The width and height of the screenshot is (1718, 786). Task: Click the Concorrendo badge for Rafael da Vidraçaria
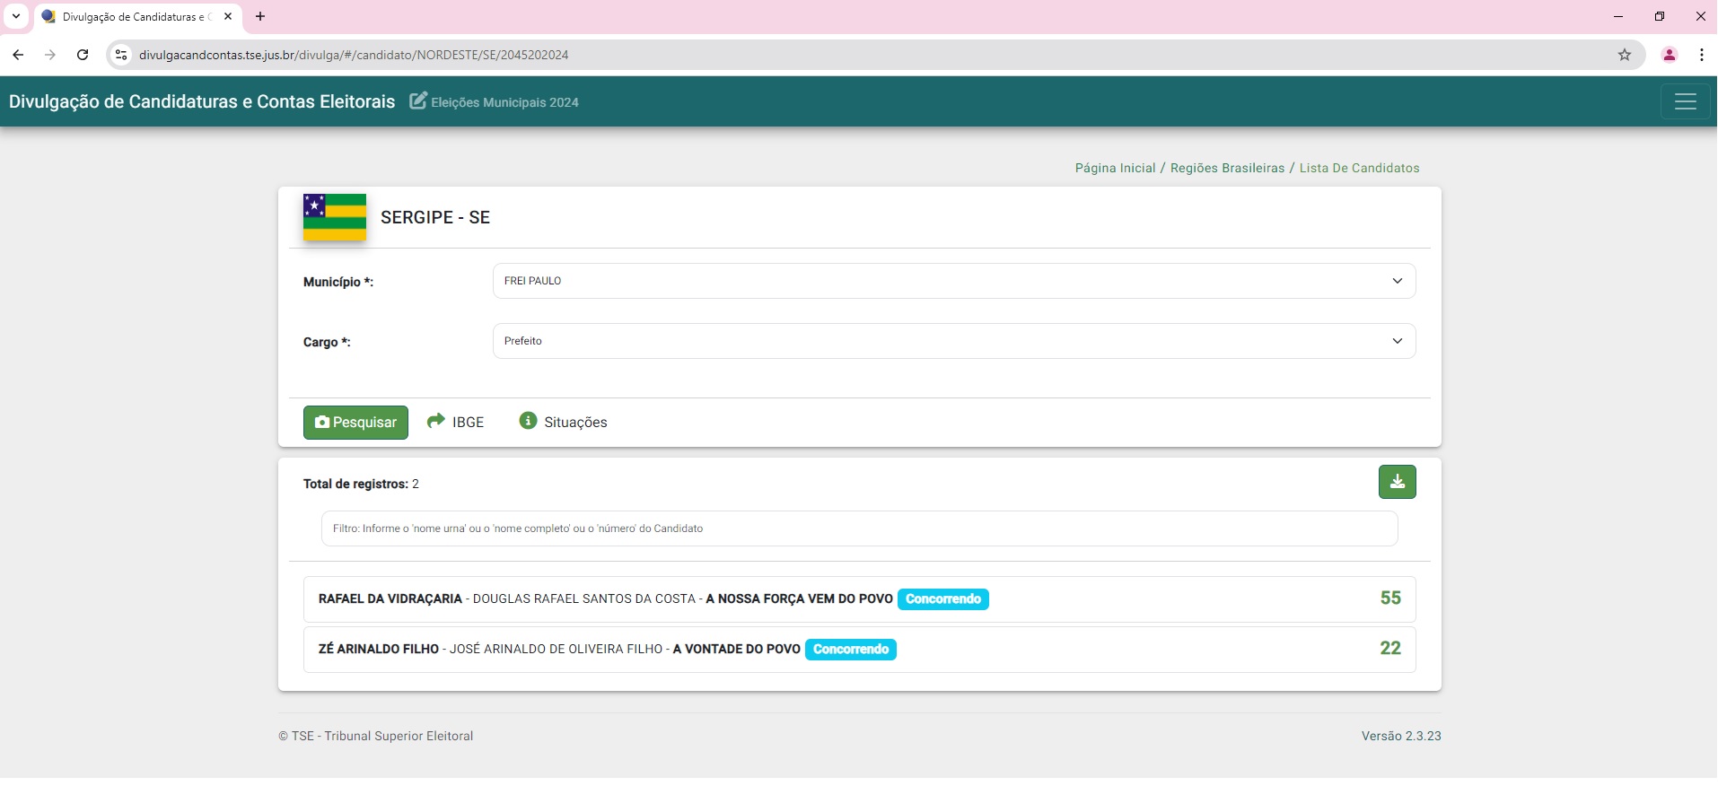(x=943, y=599)
